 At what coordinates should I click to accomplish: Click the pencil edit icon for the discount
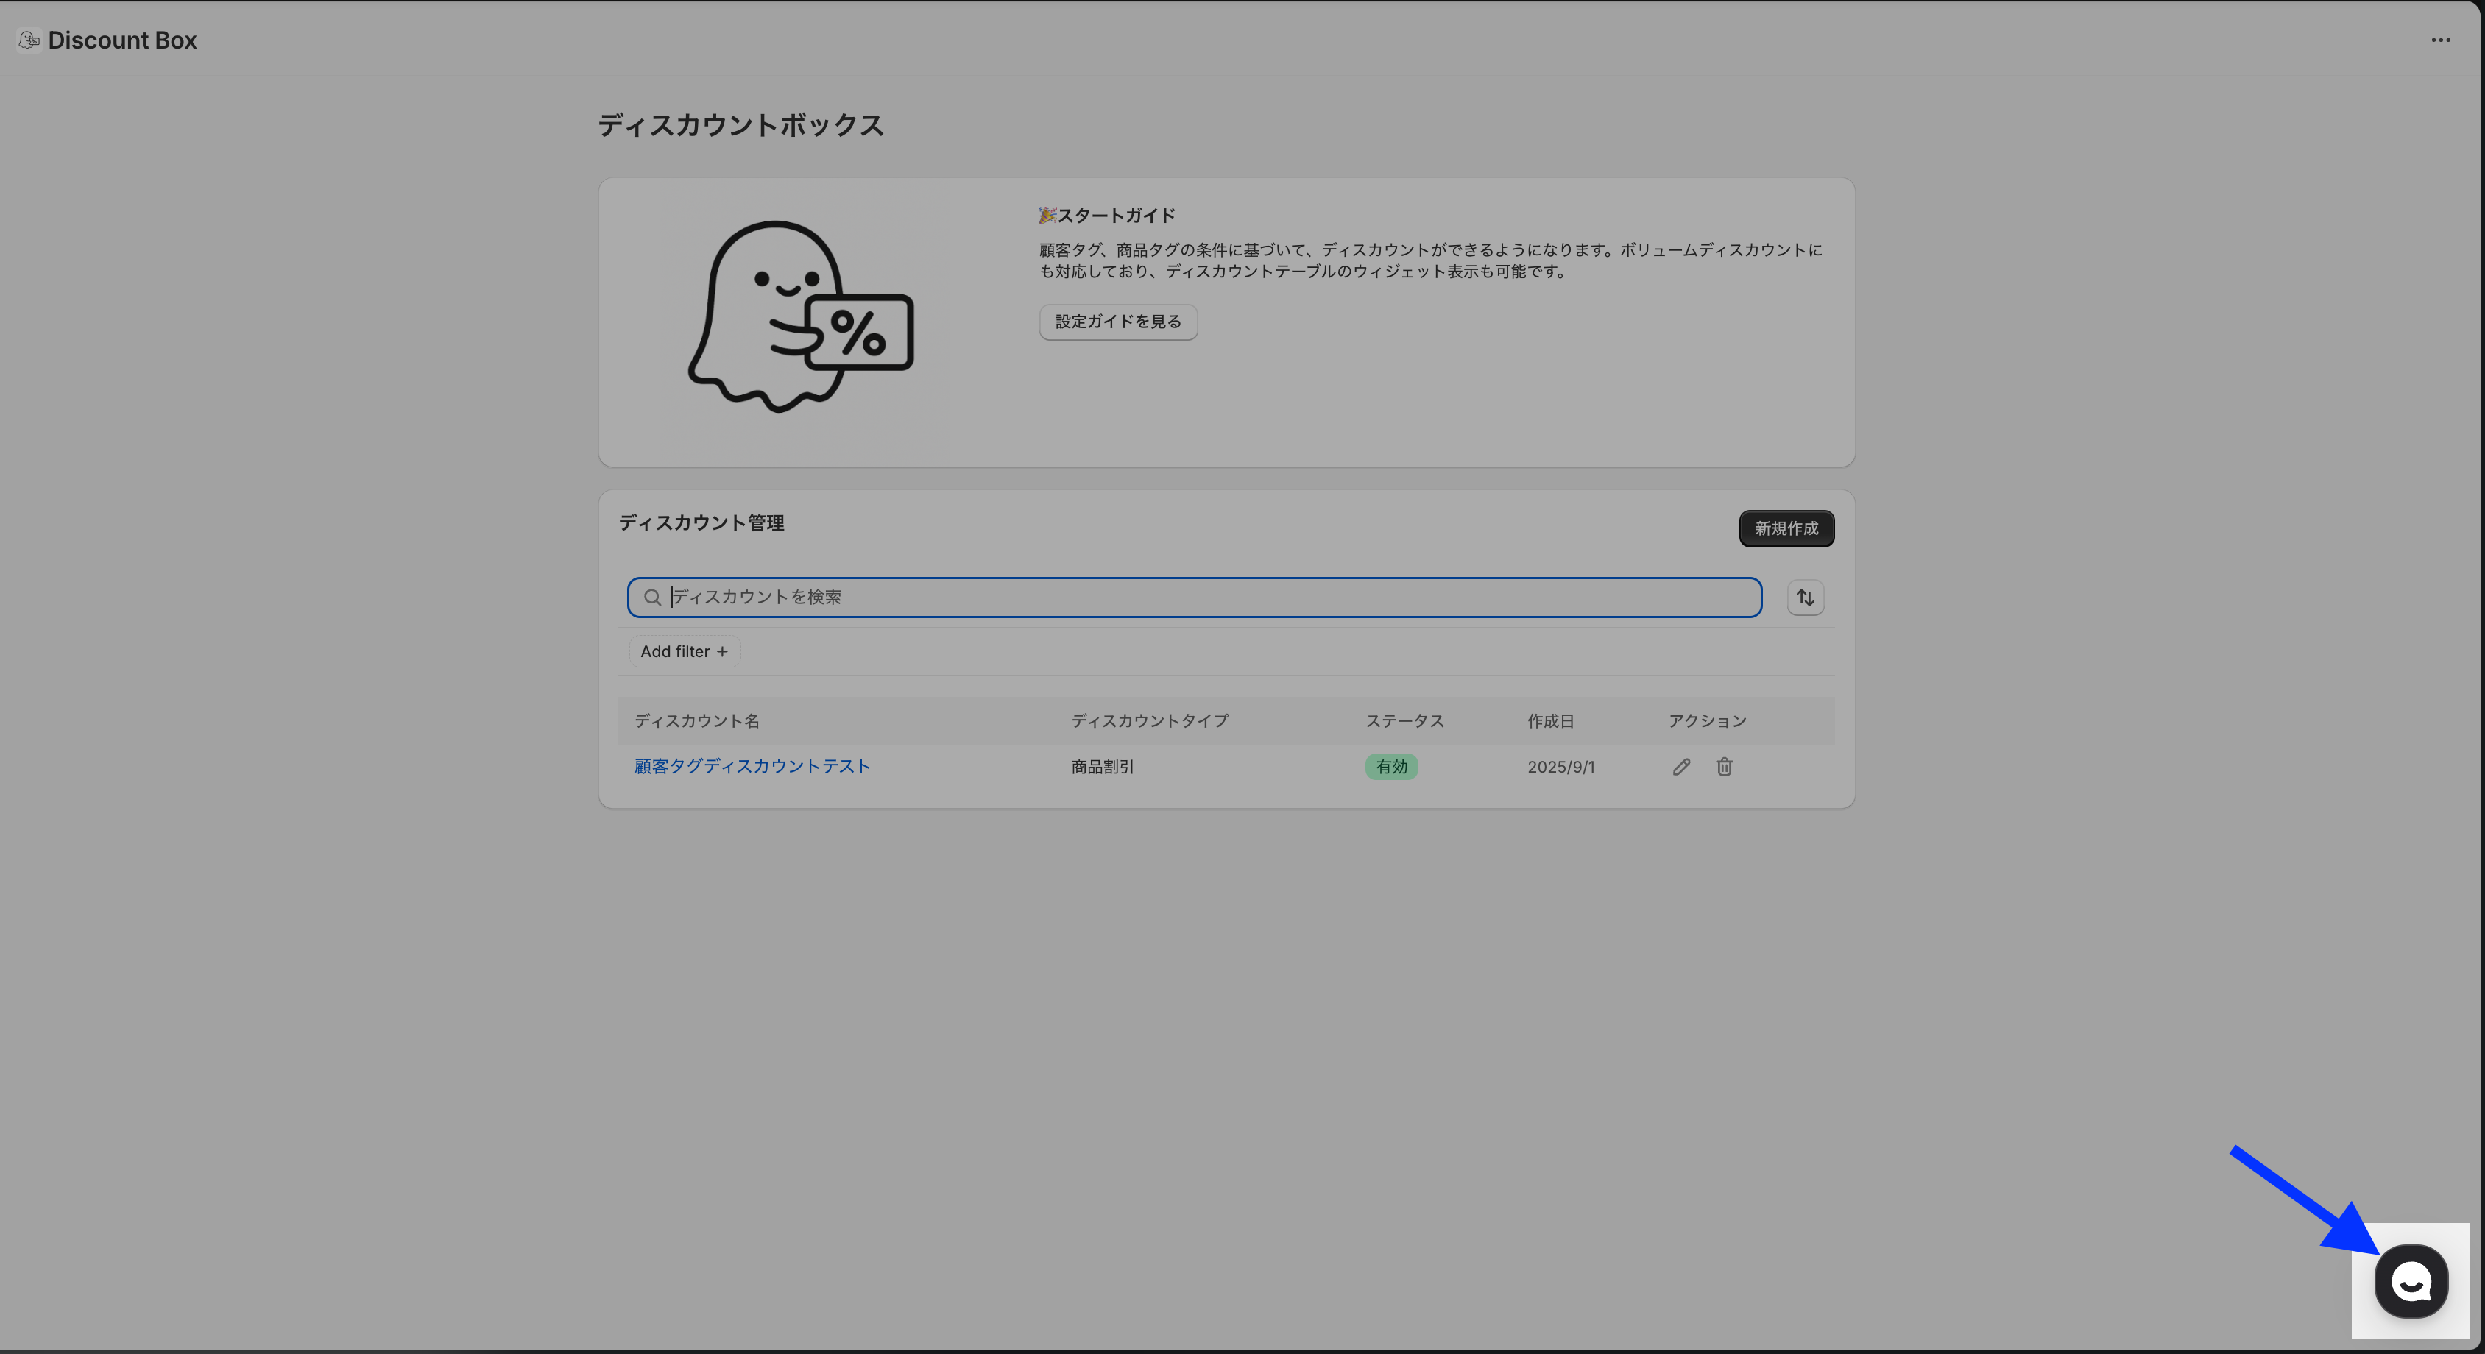point(1681,767)
